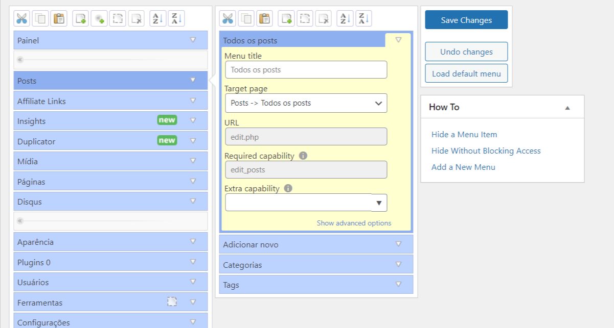Collapse the Todos os posts item properties
The height and width of the screenshot is (328, 614).
coord(398,39)
